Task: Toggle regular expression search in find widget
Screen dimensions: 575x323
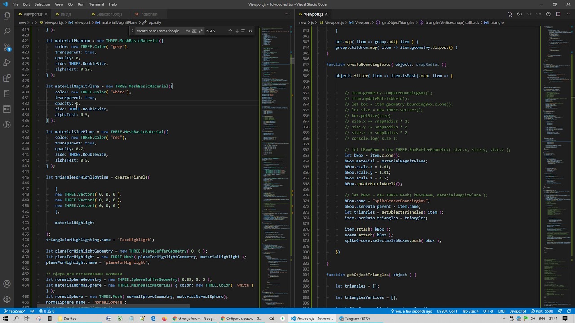Action: [x=201, y=31]
